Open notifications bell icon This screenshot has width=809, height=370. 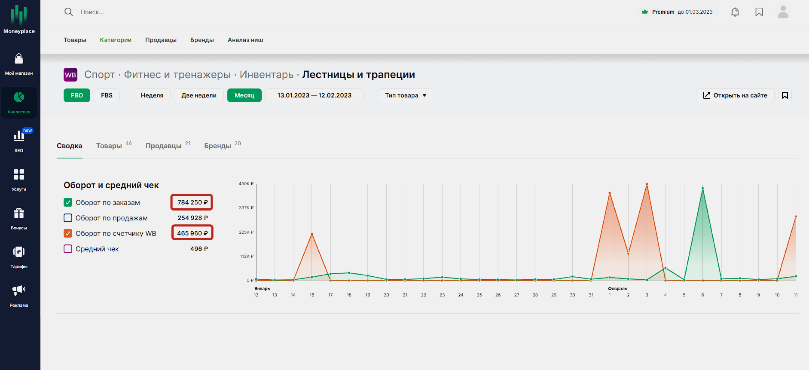[x=735, y=12]
